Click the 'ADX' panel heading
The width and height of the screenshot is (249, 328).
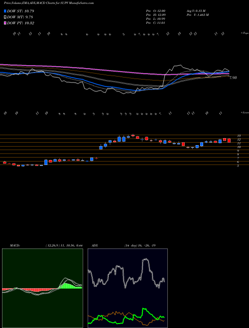pos(95,246)
